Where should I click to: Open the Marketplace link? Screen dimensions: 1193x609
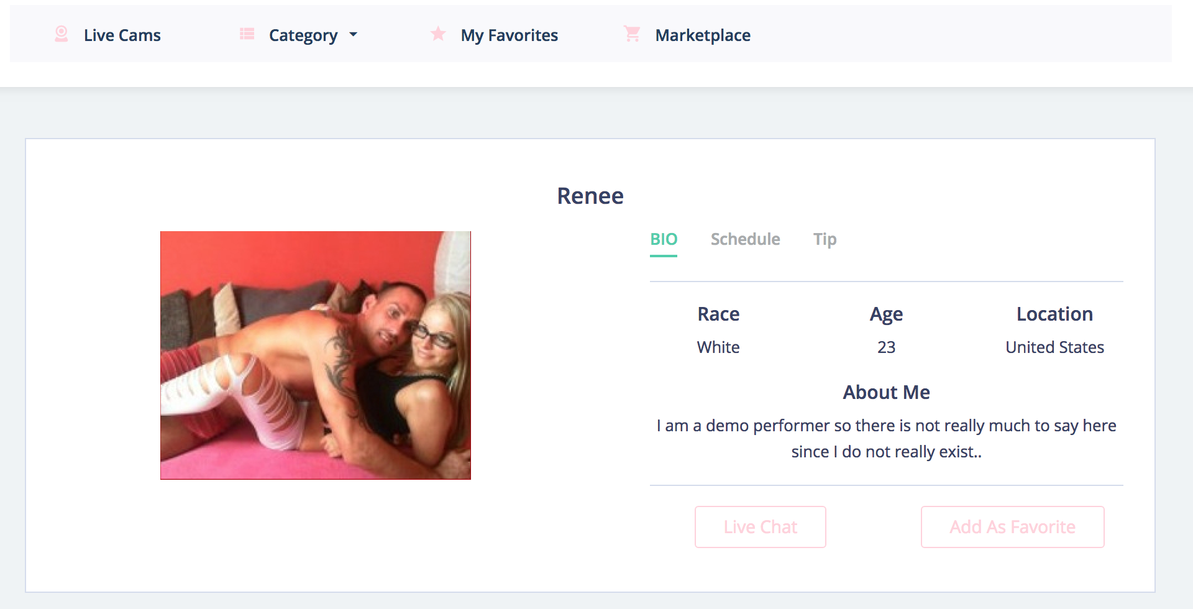click(703, 35)
